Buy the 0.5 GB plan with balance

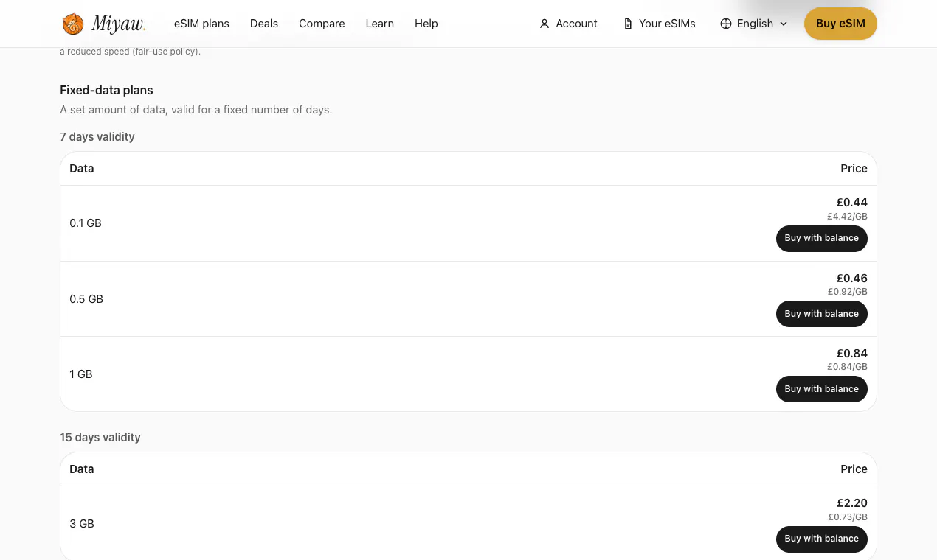pyautogui.click(x=821, y=314)
